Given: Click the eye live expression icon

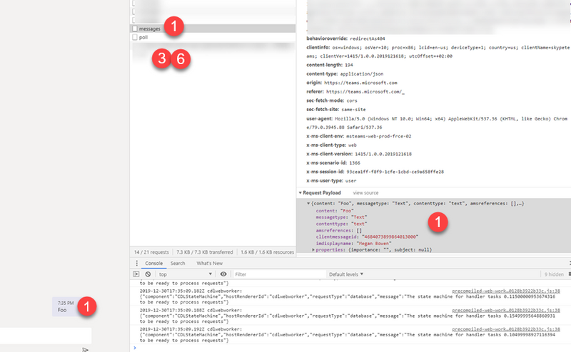Looking at the screenshot, I should click(223, 274).
